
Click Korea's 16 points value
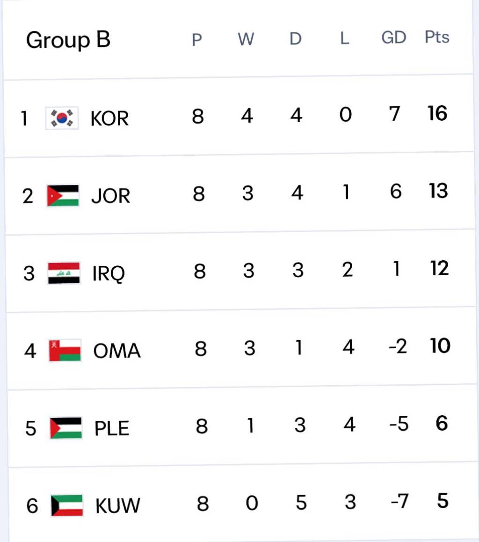click(x=437, y=114)
